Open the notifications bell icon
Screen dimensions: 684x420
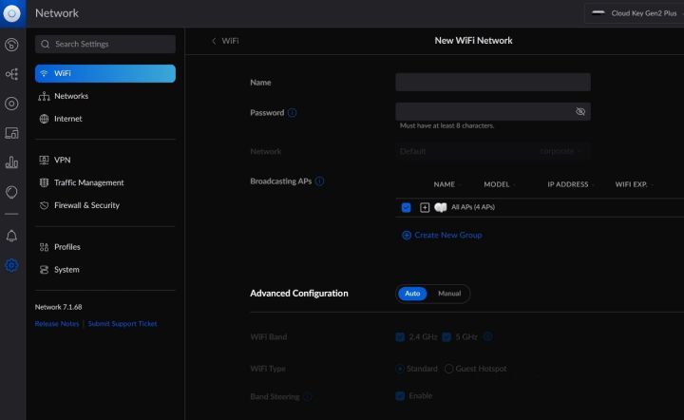click(11, 236)
